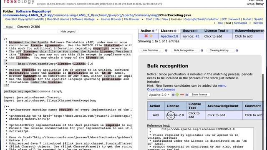Click the info icon beside Bulk Recognition button
This screenshot has height=150, width=267.
202,50
